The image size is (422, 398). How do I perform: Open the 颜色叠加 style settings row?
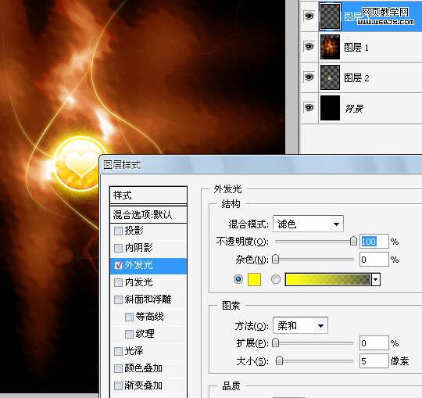(x=148, y=368)
